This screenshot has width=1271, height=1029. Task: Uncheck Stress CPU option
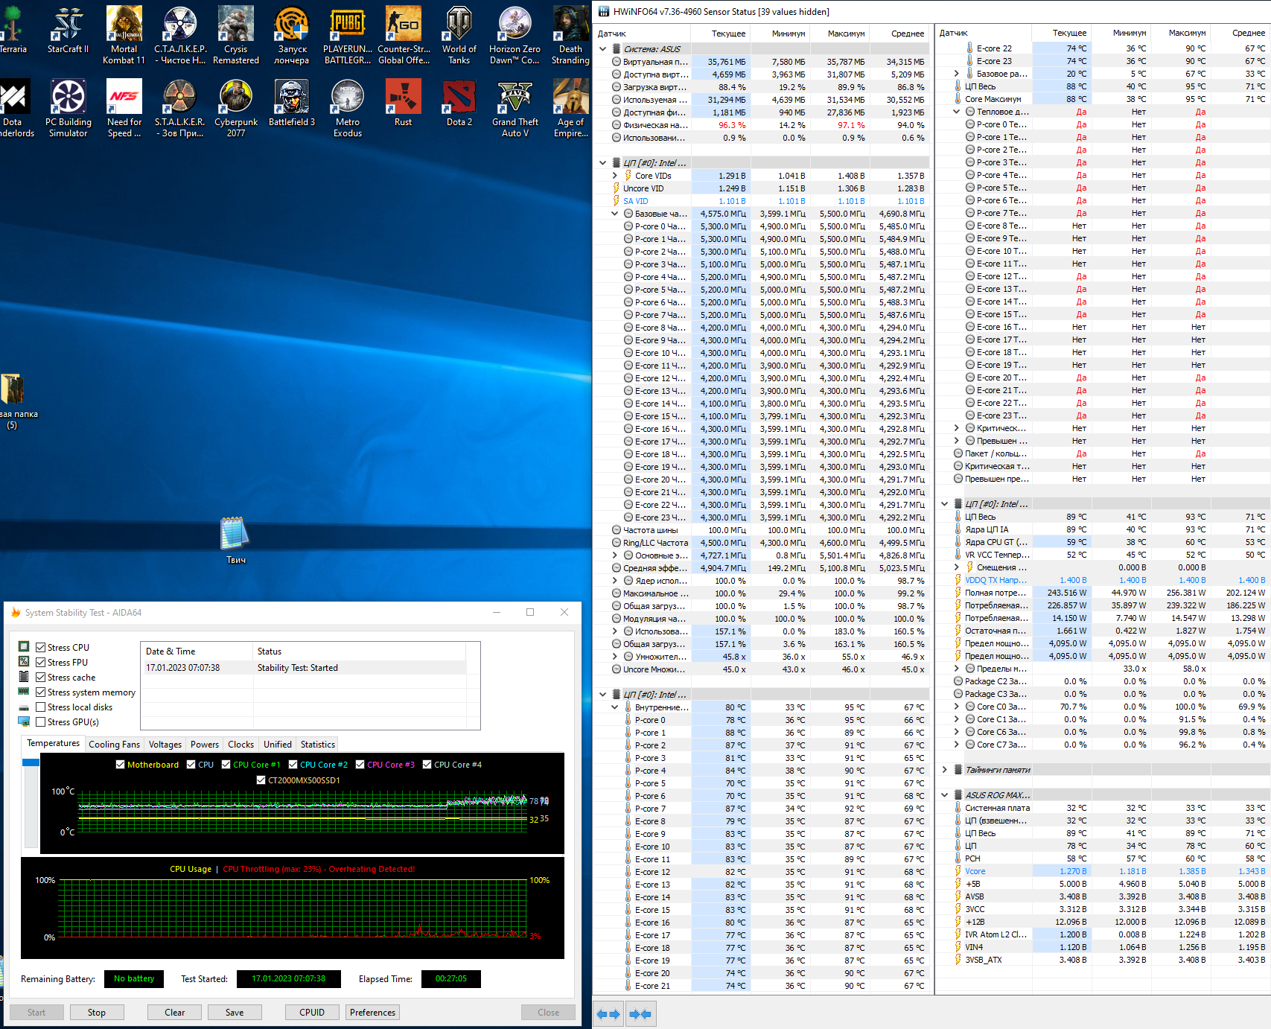click(41, 648)
